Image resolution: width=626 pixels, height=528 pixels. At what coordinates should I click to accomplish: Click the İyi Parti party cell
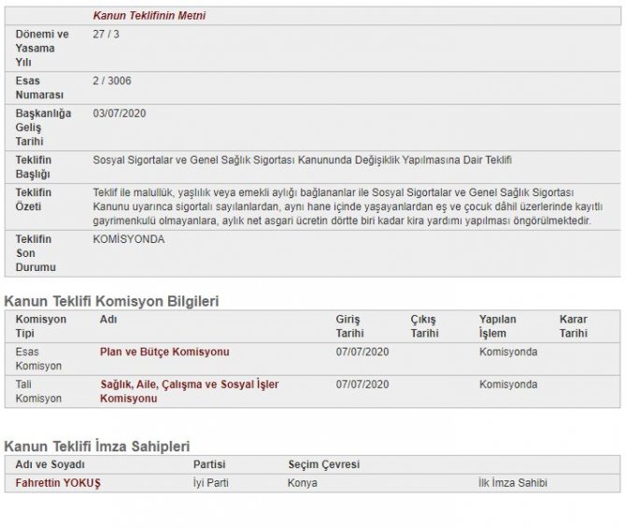coord(210,483)
